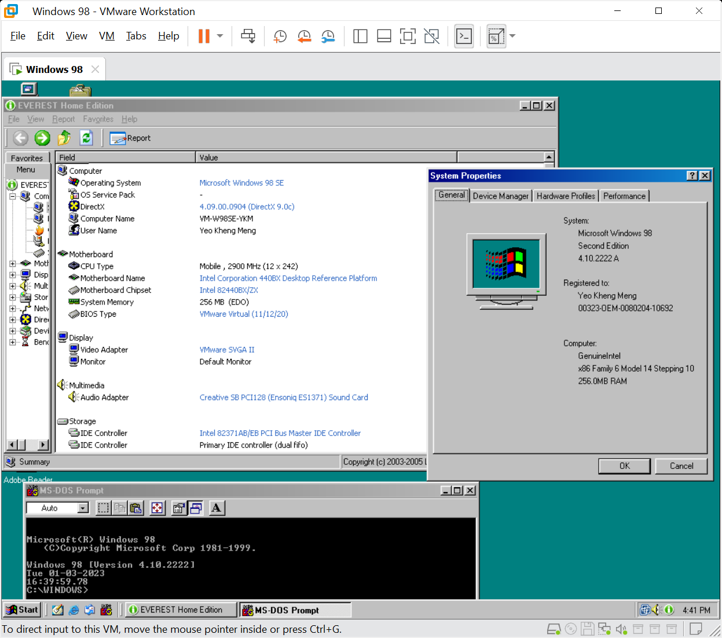Click Send Ctrl+Alt+Del VMware toolbar icon

pos(248,36)
